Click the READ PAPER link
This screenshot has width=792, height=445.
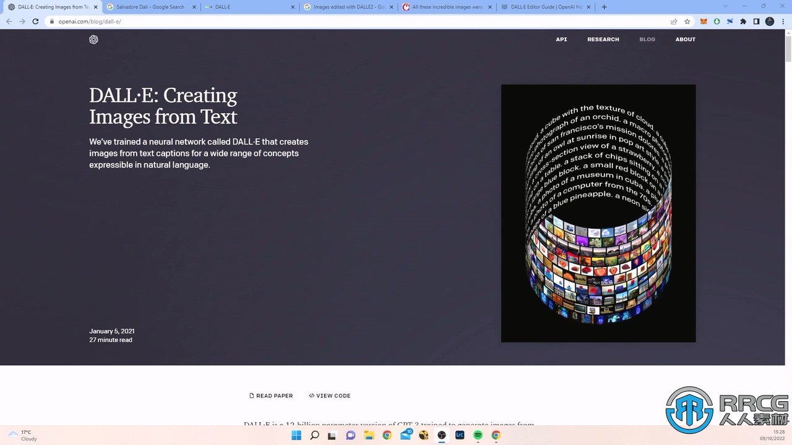[271, 396]
